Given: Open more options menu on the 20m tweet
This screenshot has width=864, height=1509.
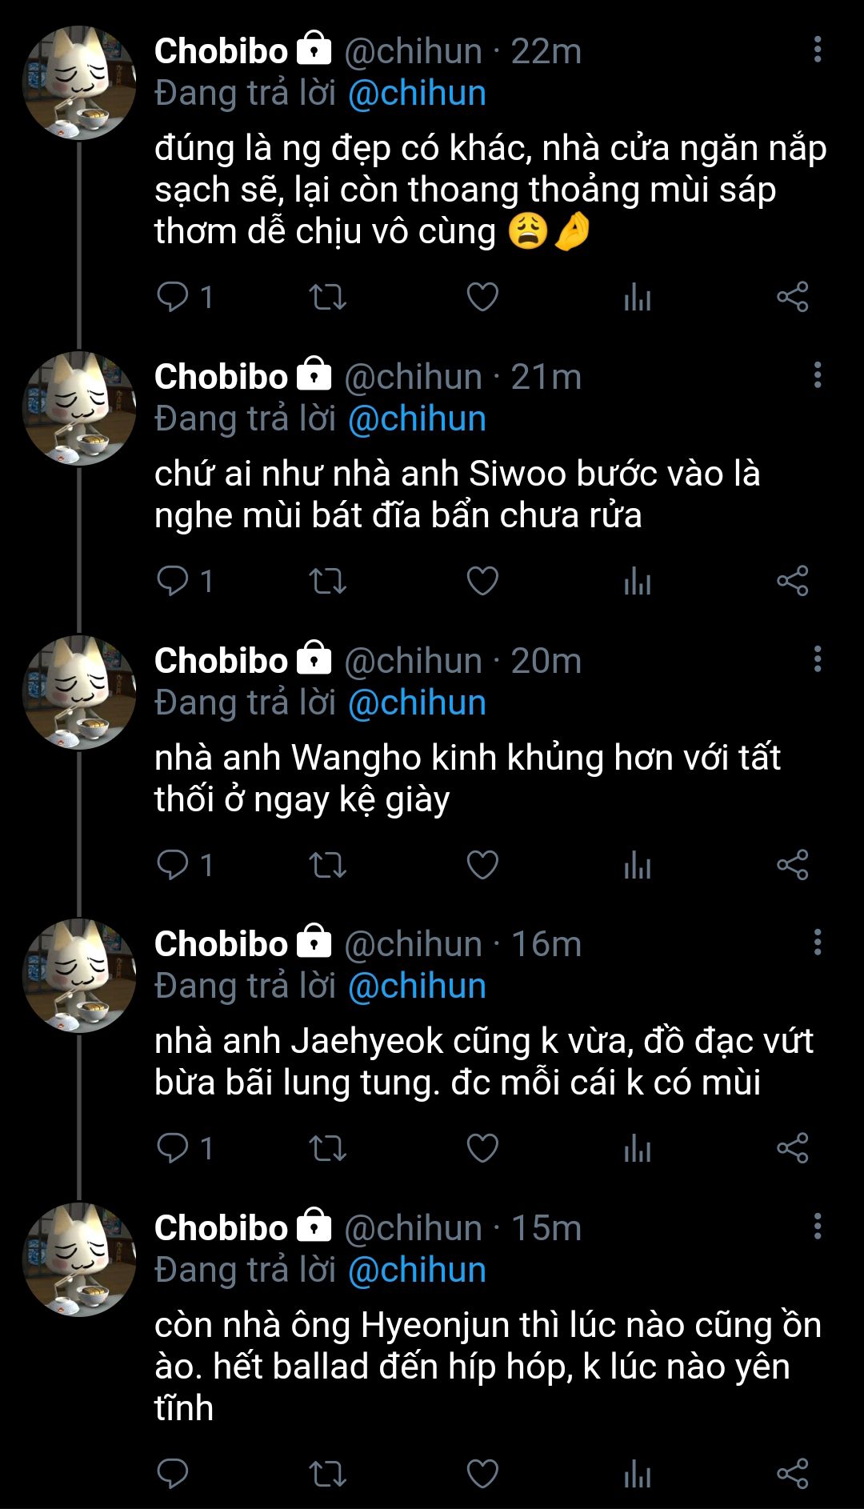Looking at the screenshot, I should coord(818,659).
